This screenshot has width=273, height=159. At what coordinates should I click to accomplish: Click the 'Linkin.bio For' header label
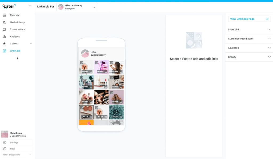[46, 7]
